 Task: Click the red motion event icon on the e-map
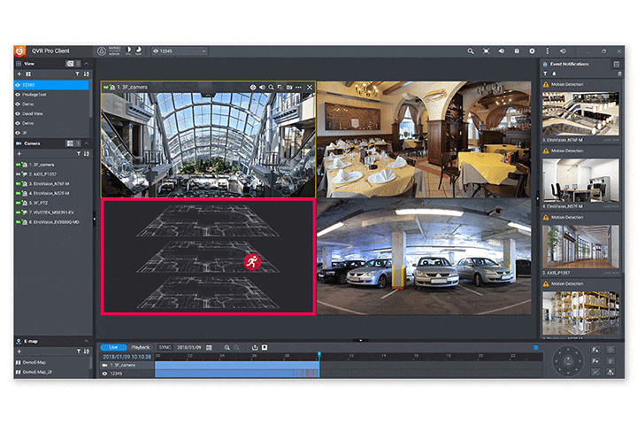251,260
